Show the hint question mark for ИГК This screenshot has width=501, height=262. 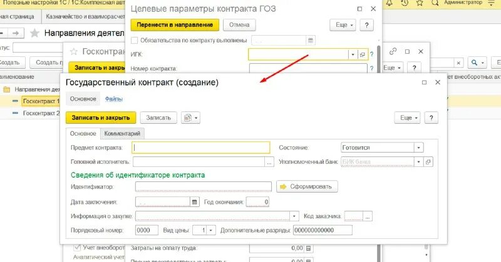[x=371, y=54]
